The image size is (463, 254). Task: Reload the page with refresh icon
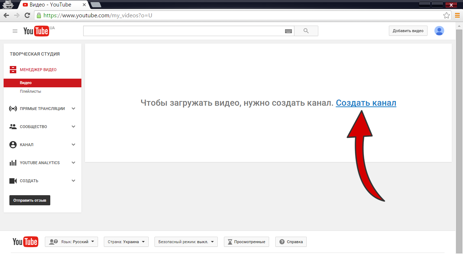[x=27, y=15]
